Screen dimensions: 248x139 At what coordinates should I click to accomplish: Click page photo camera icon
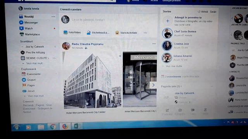(180, 110)
